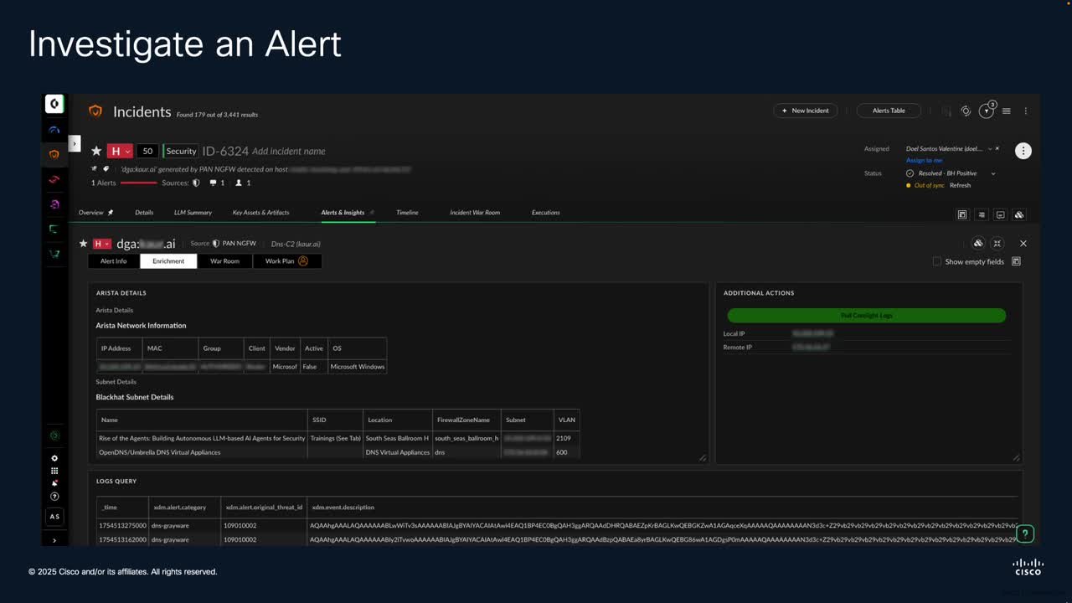The width and height of the screenshot is (1072, 603).
Task: Click the New Incident button
Action: pos(805,111)
